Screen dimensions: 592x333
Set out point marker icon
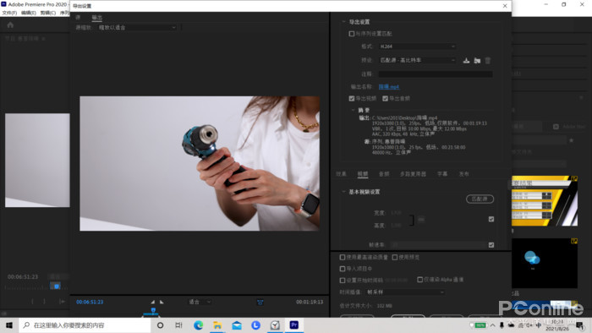click(x=162, y=302)
